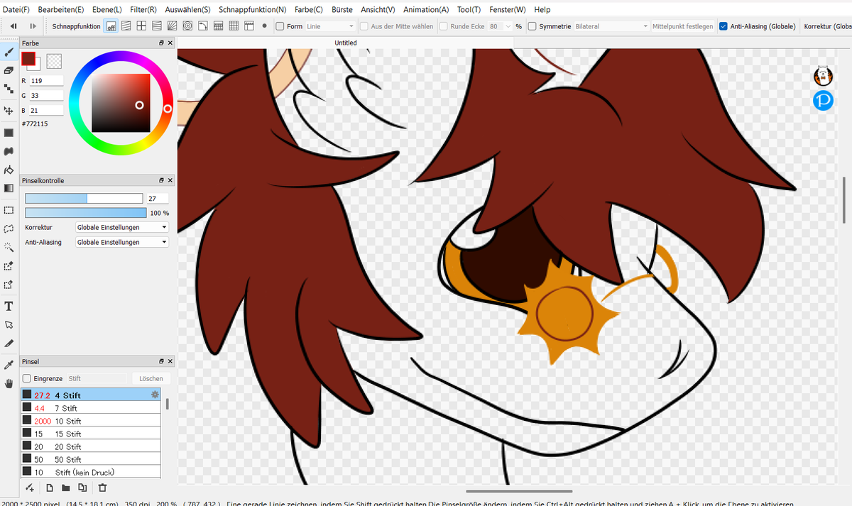The width and height of the screenshot is (852, 506).
Task: Click the transparent color swatch
Action: pyautogui.click(x=54, y=62)
